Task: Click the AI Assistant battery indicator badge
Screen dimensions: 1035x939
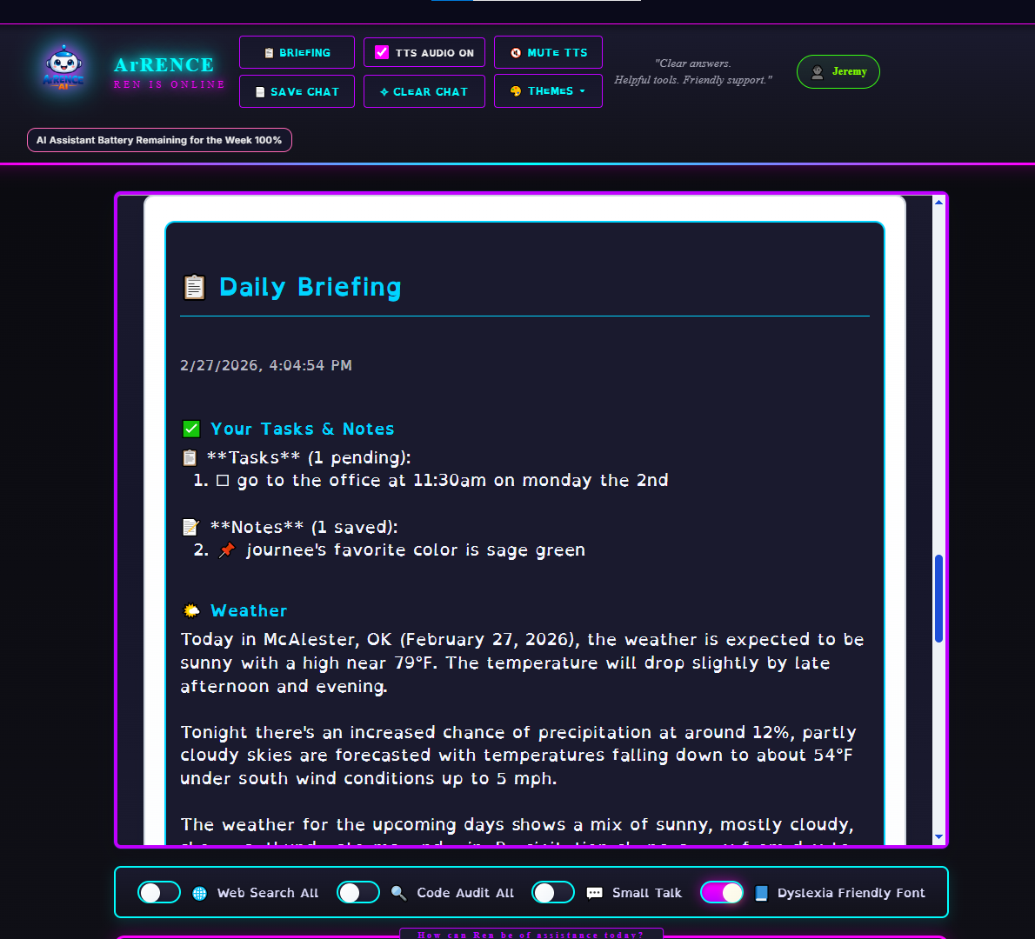Action: [x=159, y=139]
